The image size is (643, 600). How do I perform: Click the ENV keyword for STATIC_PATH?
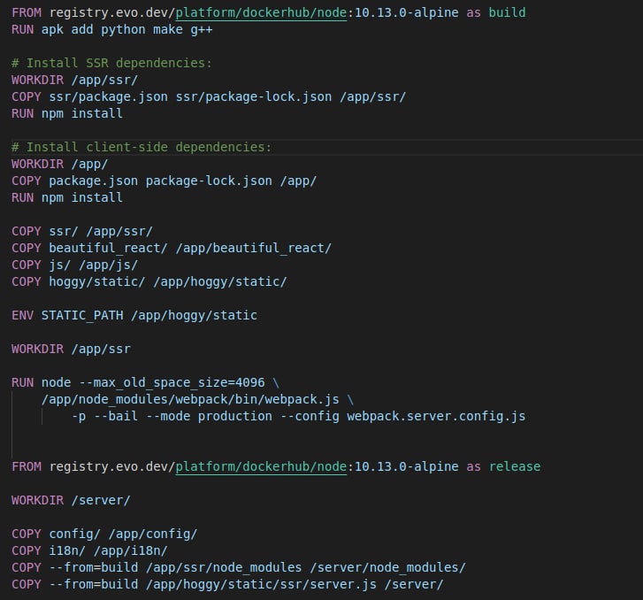point(23,315)
